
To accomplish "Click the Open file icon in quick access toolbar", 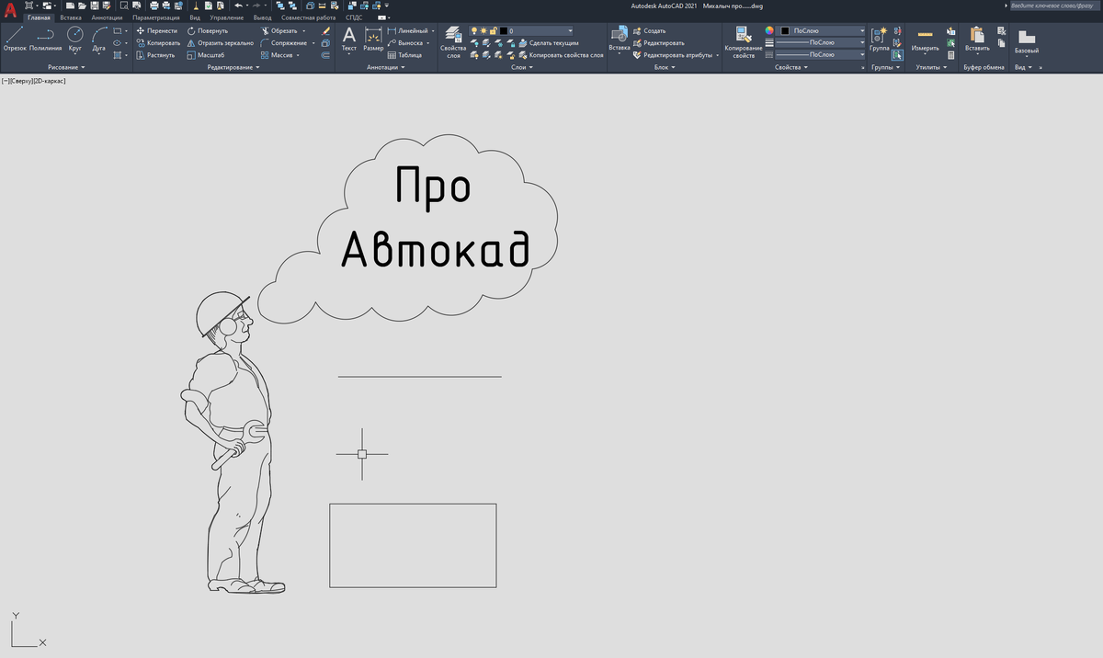I will tap(83, 6).
